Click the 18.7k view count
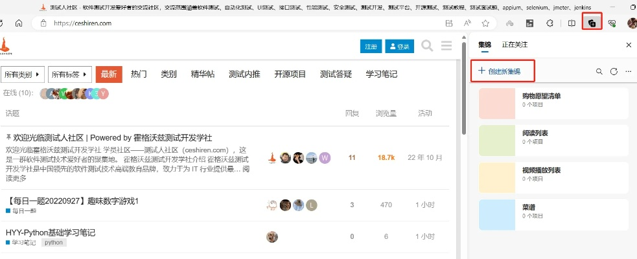 coord(386,157)
